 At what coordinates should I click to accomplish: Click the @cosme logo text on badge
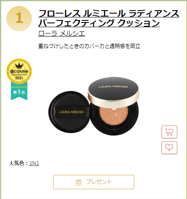coord(19,71)
